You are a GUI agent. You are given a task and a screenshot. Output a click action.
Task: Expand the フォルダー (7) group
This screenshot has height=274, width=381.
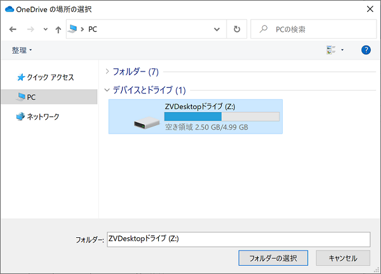(107, 72)
